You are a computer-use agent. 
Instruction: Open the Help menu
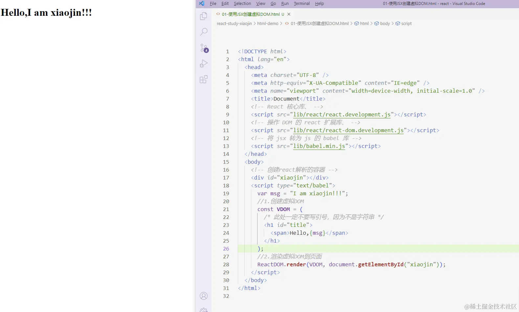coord(319,4)
